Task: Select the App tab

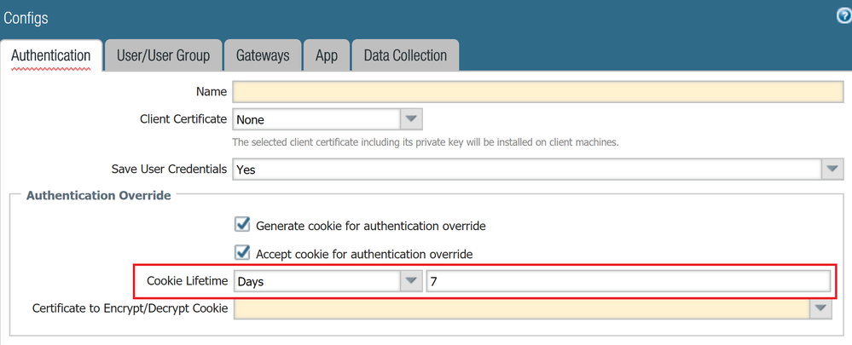Action: coord(327,56)
